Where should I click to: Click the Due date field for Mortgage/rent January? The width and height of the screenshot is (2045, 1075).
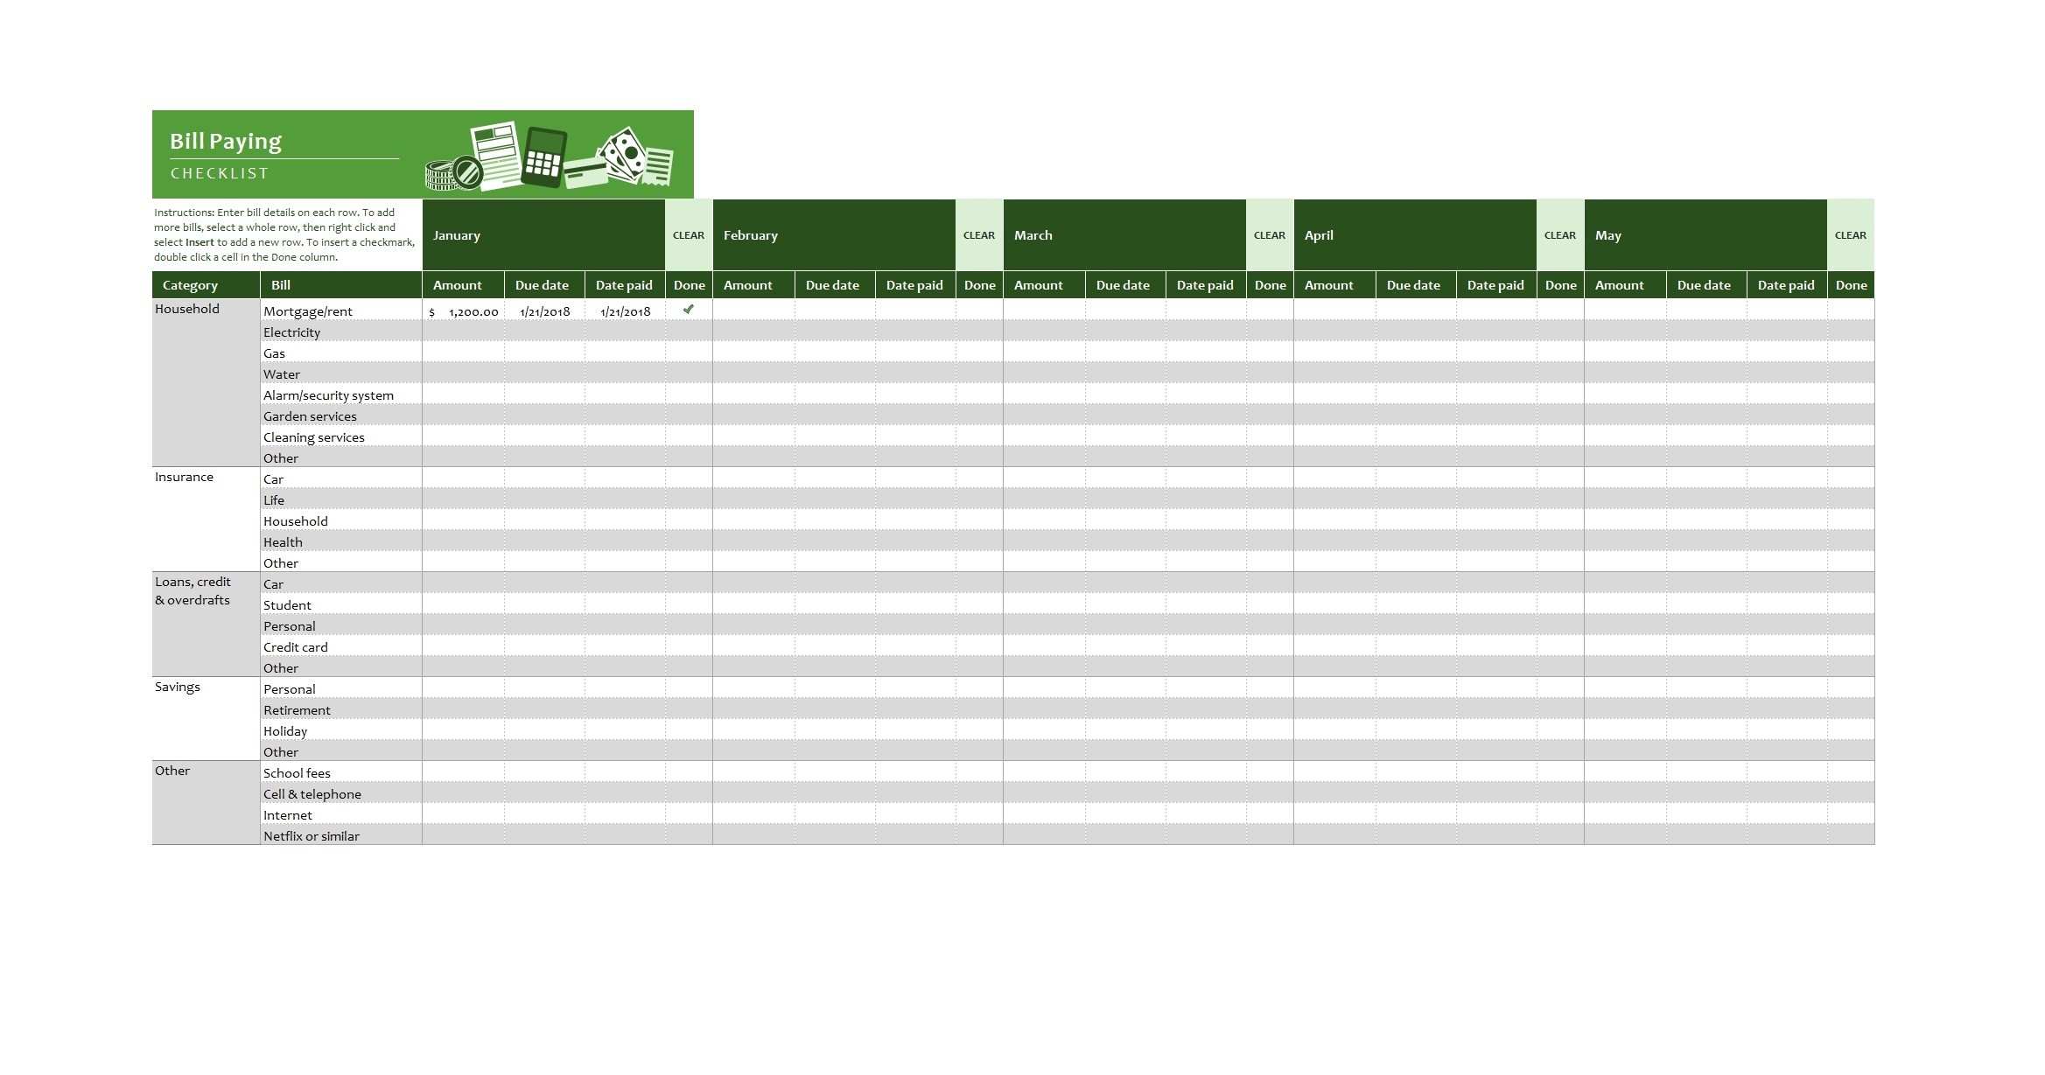point(543,310)
